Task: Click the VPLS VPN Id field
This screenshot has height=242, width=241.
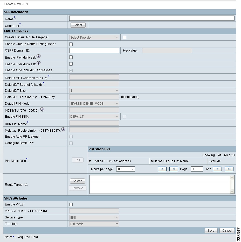Action: click(x=94, y=211)
